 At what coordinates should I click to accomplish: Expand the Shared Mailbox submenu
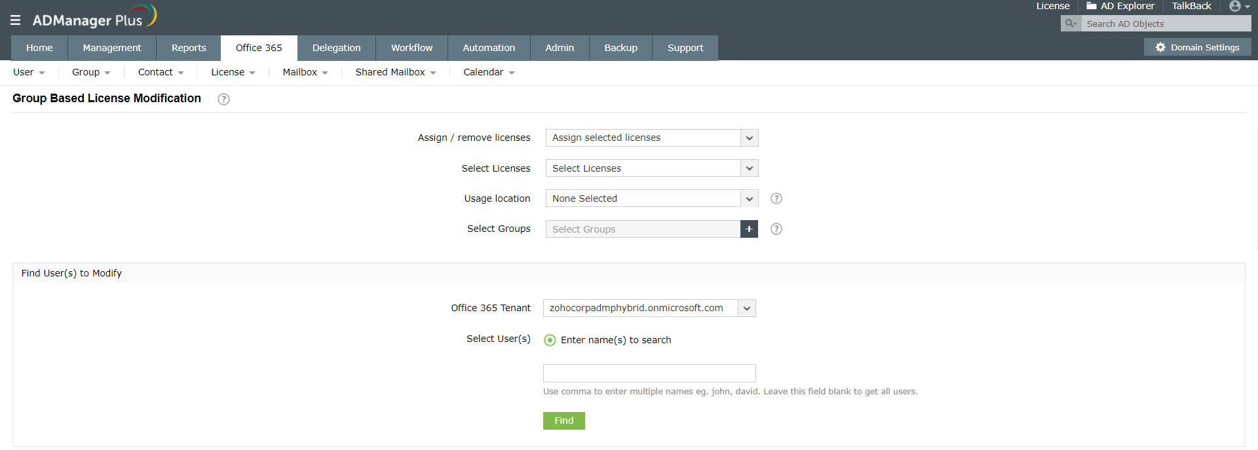(x=396, y=72)
